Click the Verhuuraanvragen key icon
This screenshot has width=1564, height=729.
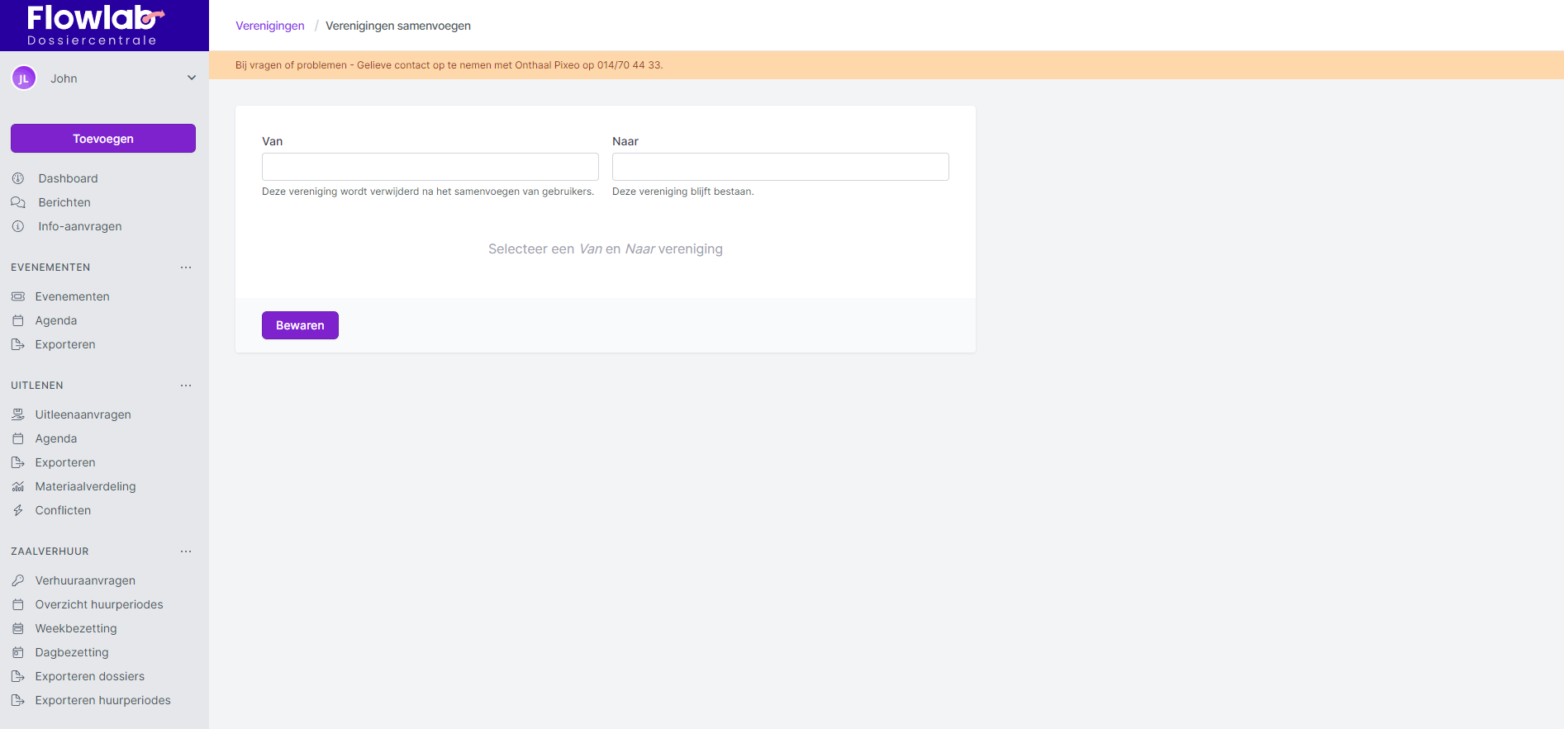pos(18,580)
